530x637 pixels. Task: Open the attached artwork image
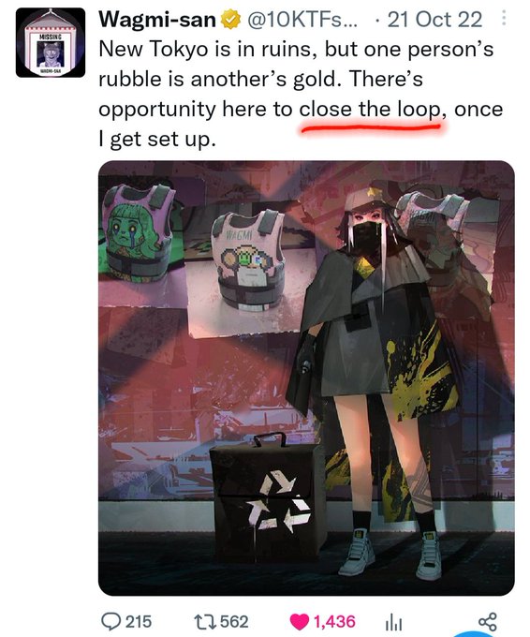point(306,378)
